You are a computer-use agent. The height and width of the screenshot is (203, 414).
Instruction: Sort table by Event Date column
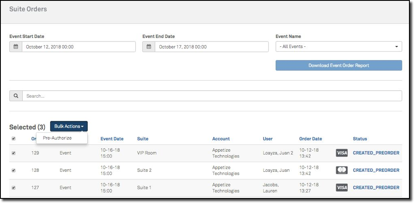tap(112, 139)
